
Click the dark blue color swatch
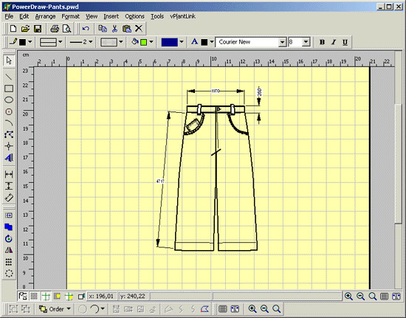[169, 42]
